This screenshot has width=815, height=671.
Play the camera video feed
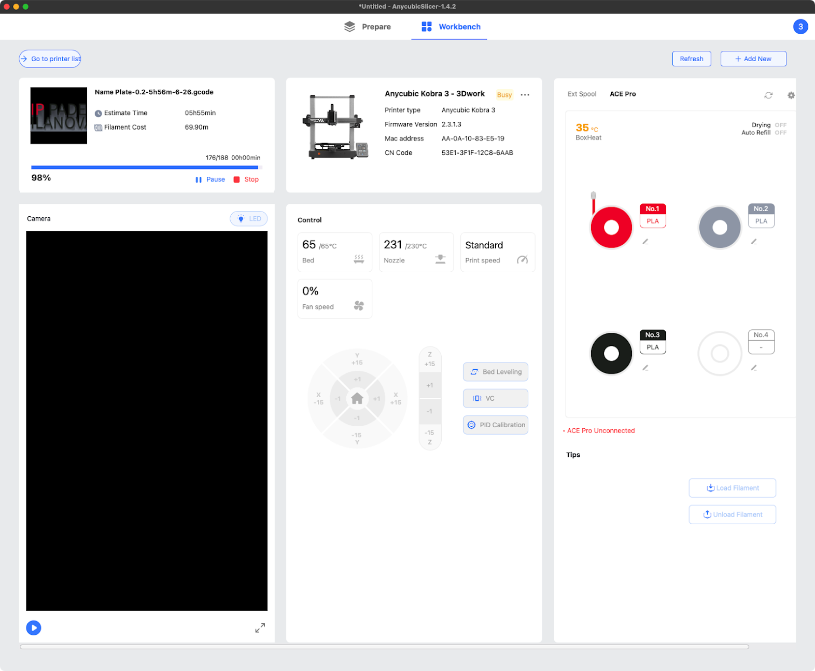pyautogui.click(x=34, y=628)
